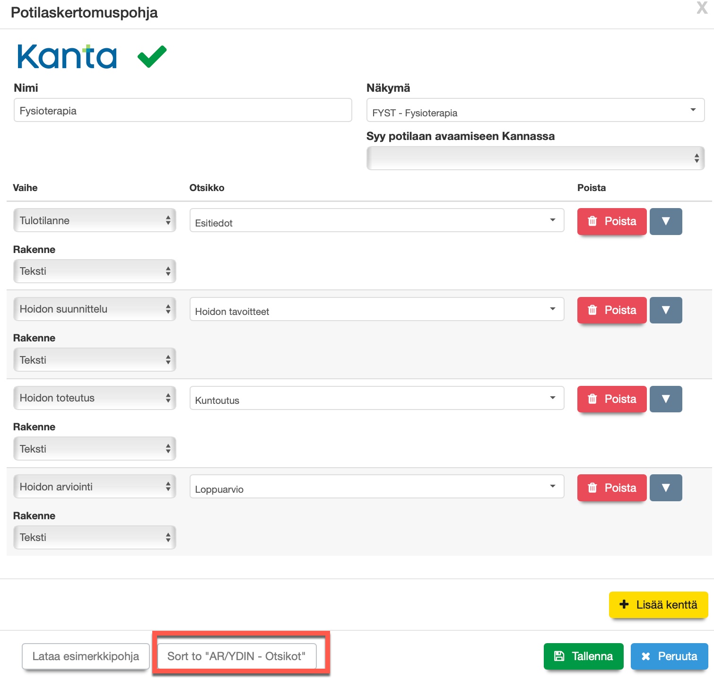
Task: Open the Rakenne selector under Hoidon toteutus
Action: point(95,449)
